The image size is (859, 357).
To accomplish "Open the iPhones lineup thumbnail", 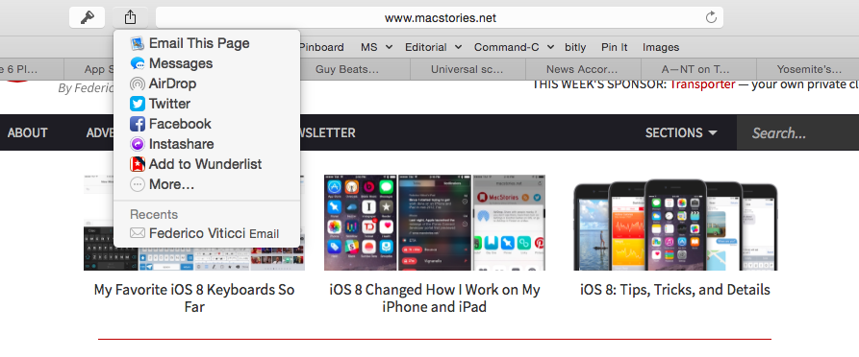I will (675, 225).
